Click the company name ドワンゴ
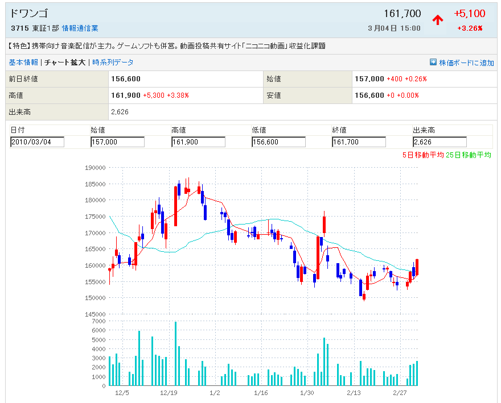The width and height of the screenshot is (501, 403). (29, 14)
